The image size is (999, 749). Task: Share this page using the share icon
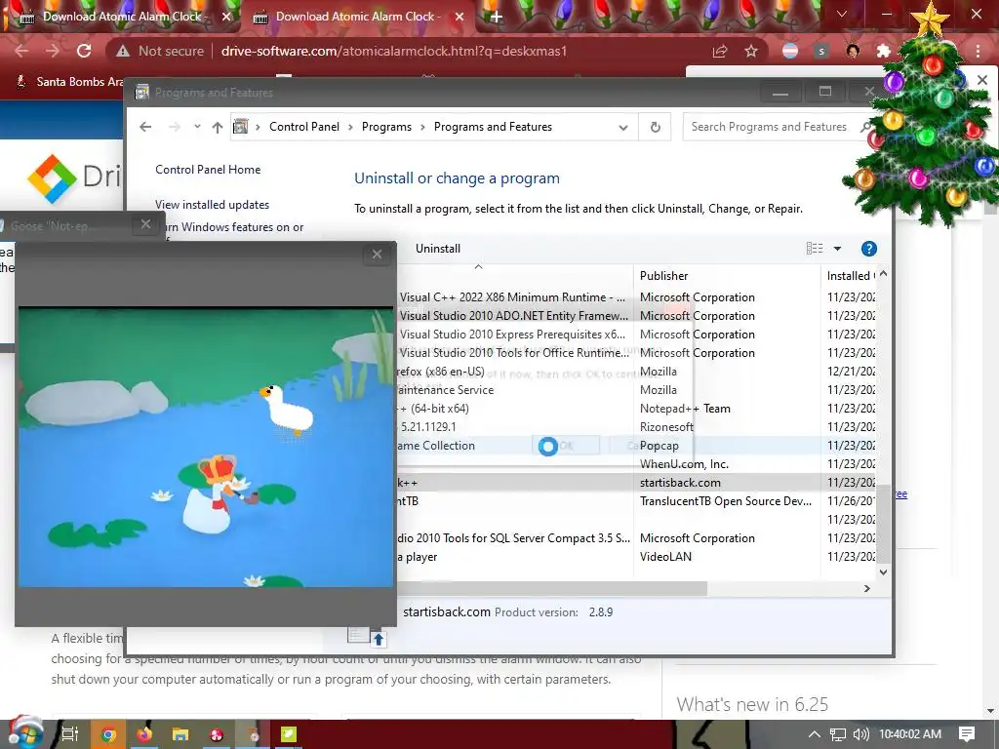coord(720,51)
